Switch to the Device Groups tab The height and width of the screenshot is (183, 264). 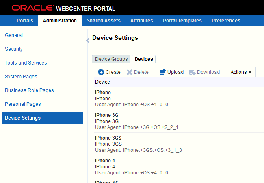click(111, 59)
